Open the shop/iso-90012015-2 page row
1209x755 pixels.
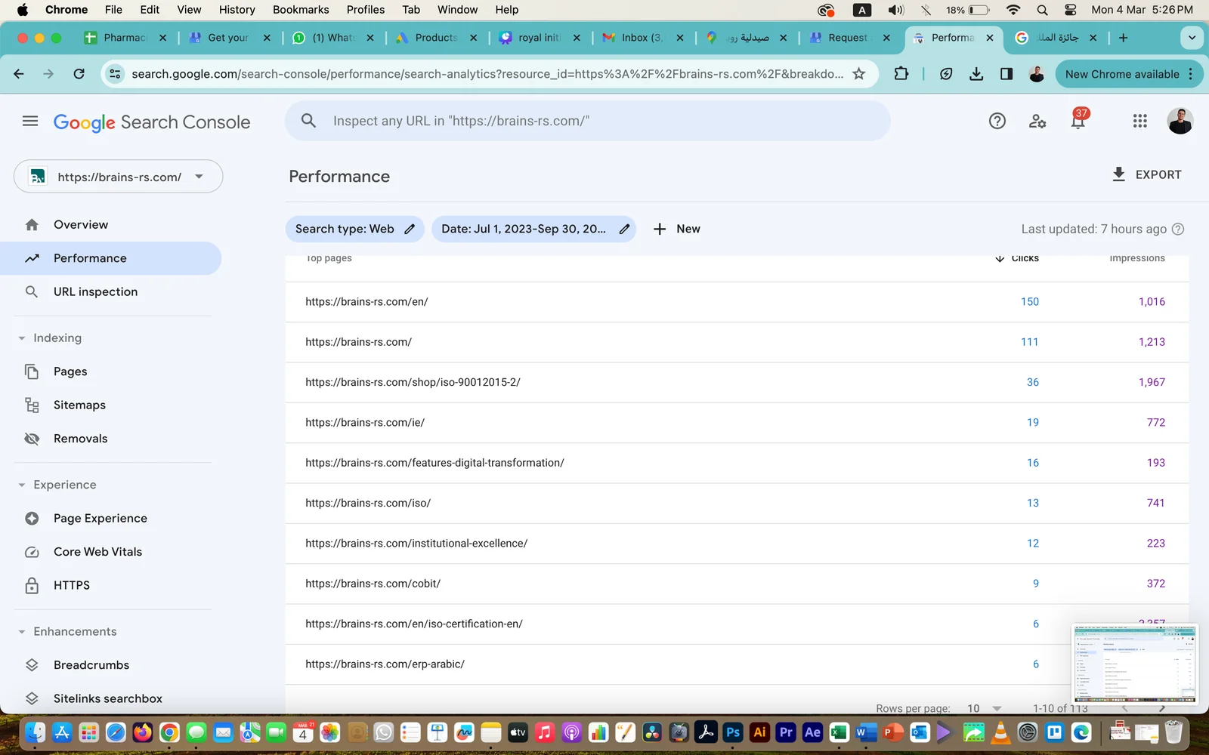pyautogui.click(x=413, y=382)
